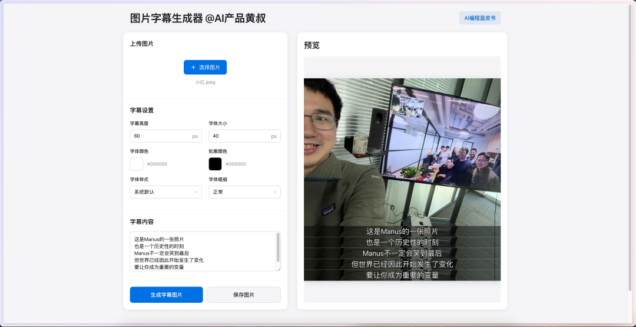
Task: Expand the 字体样式 dropdown showing 系统默认
Action: [165, 192]
